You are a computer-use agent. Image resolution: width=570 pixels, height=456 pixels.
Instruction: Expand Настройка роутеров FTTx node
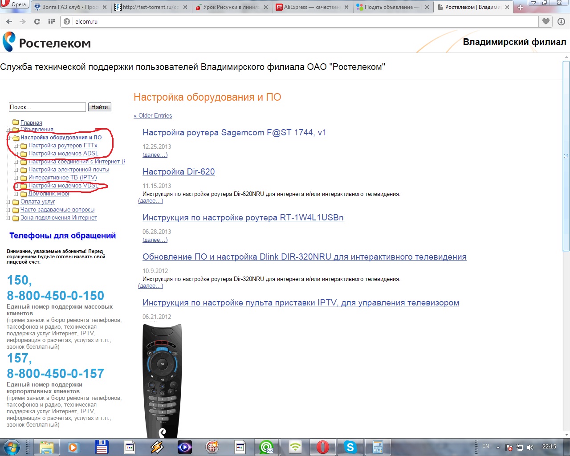16,146
